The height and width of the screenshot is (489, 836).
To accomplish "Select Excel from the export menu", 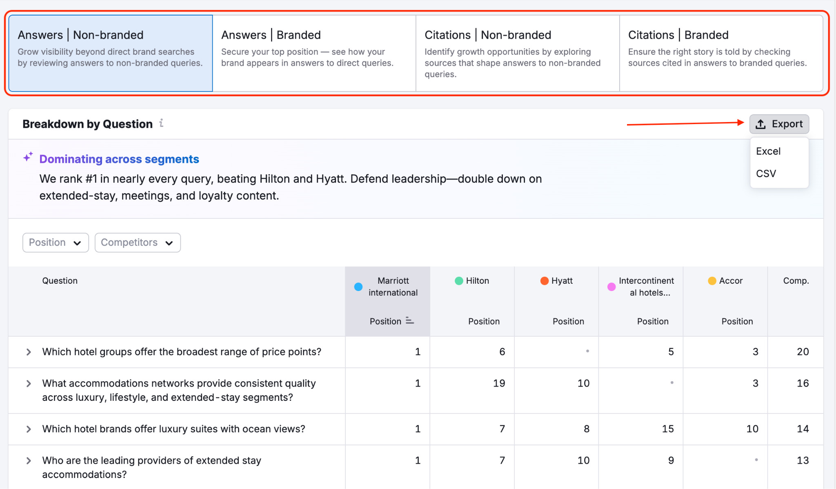I will [x=768, y=151].
